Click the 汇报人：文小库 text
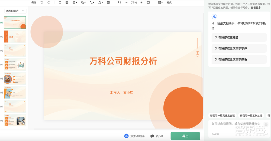Image resolution: width=271 pixels, height=141 pixels. point(121,93)
